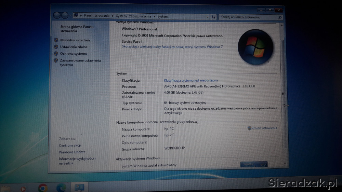The image size is (342, 192).
Task: Go forward with the navigation forward arrow
Action: click(65, 15)
